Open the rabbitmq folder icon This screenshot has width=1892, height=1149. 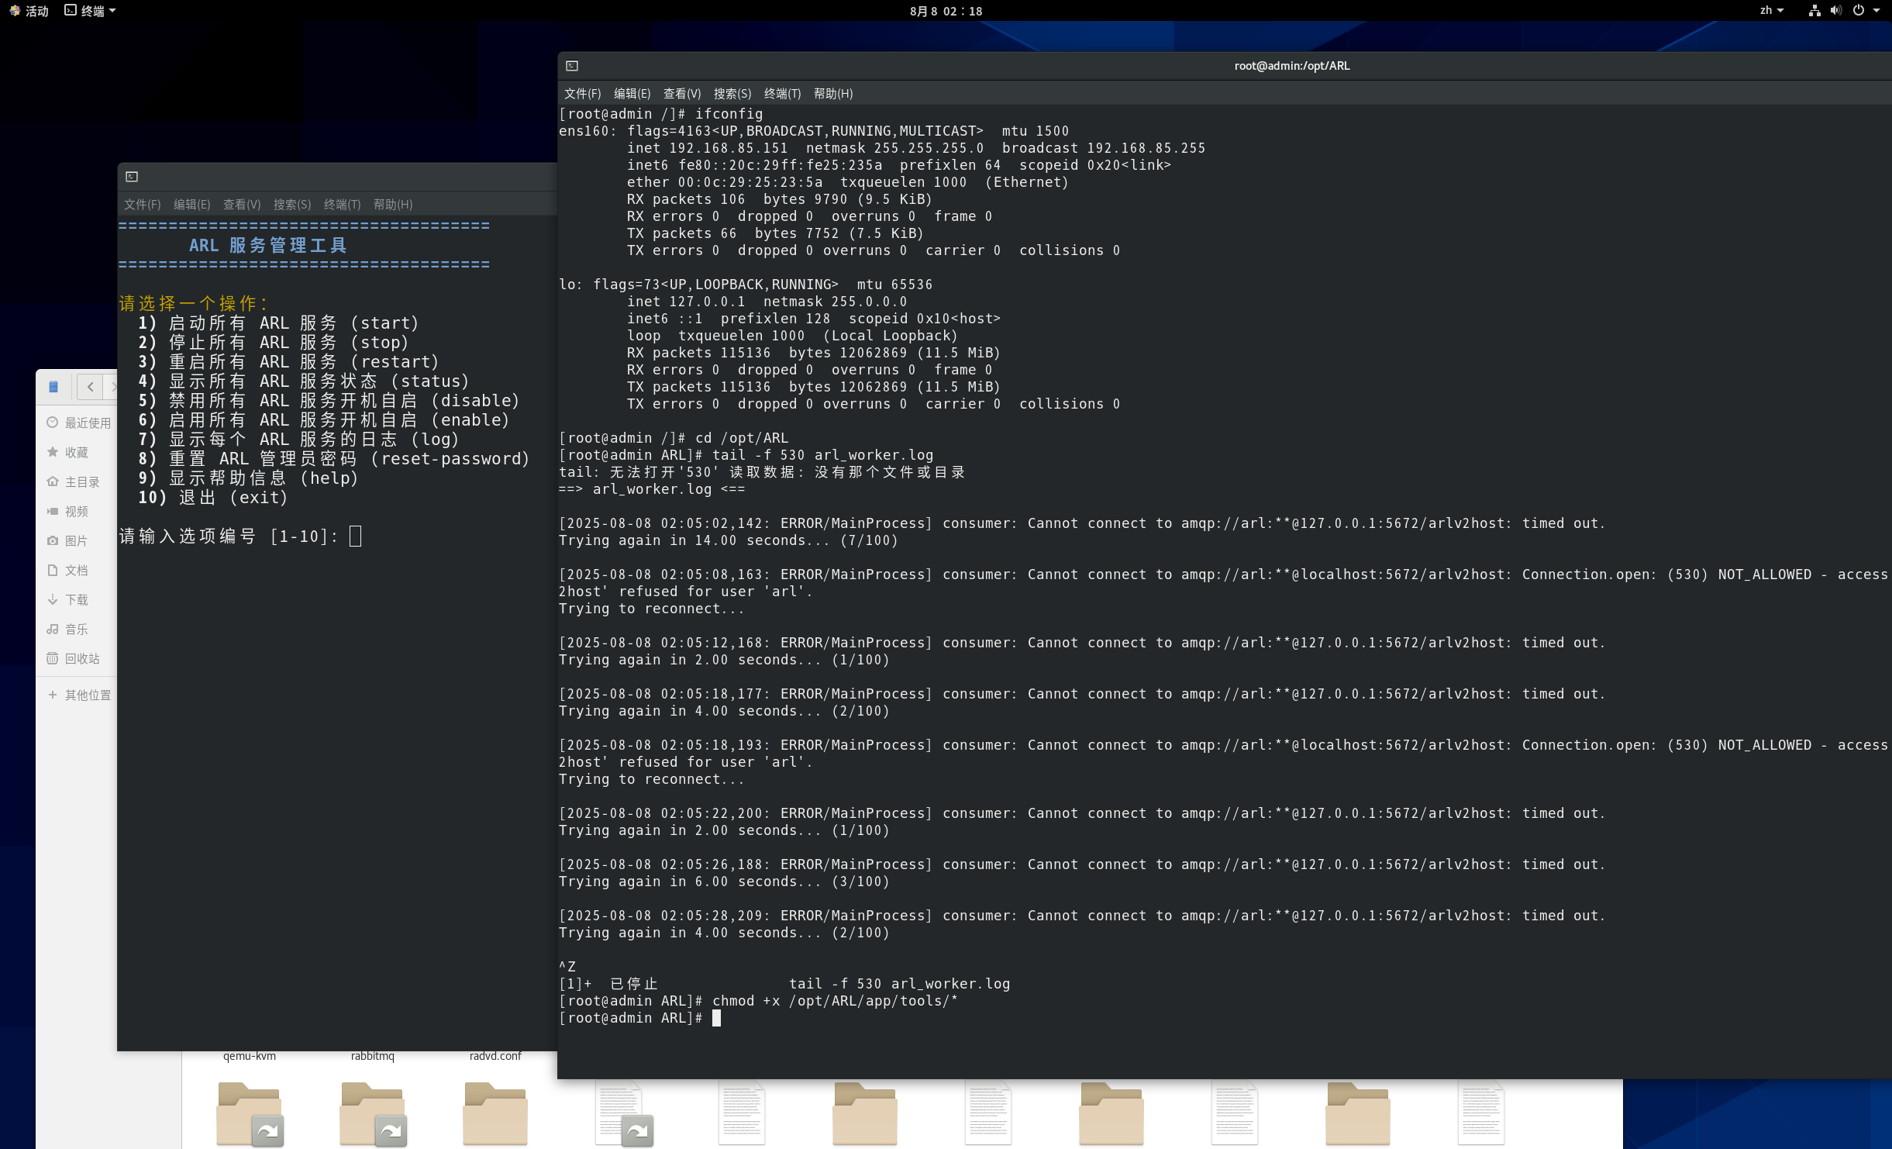click(x=373, y=1113)
